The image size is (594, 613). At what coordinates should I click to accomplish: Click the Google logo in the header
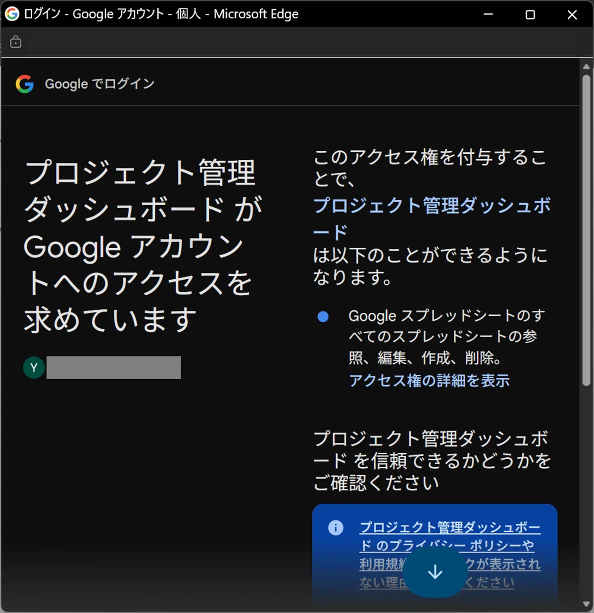click(x=25, y=84)
